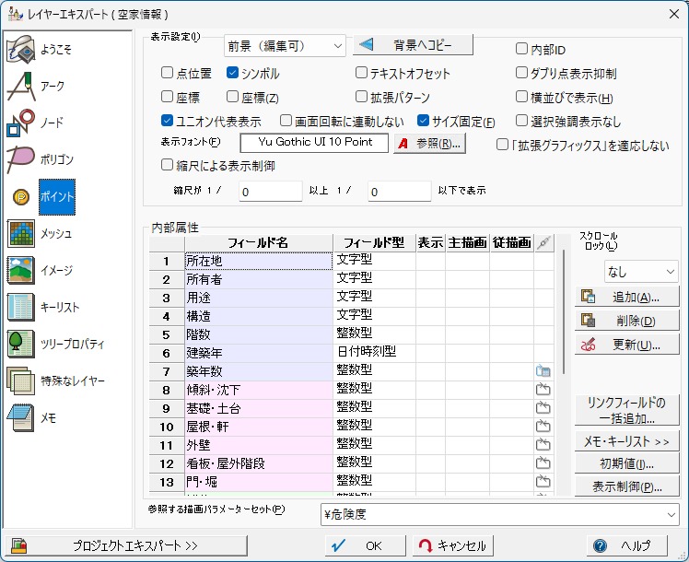Open the ようこそ welcome page icon
689x562 pixels.
click(x=20, y=49)
